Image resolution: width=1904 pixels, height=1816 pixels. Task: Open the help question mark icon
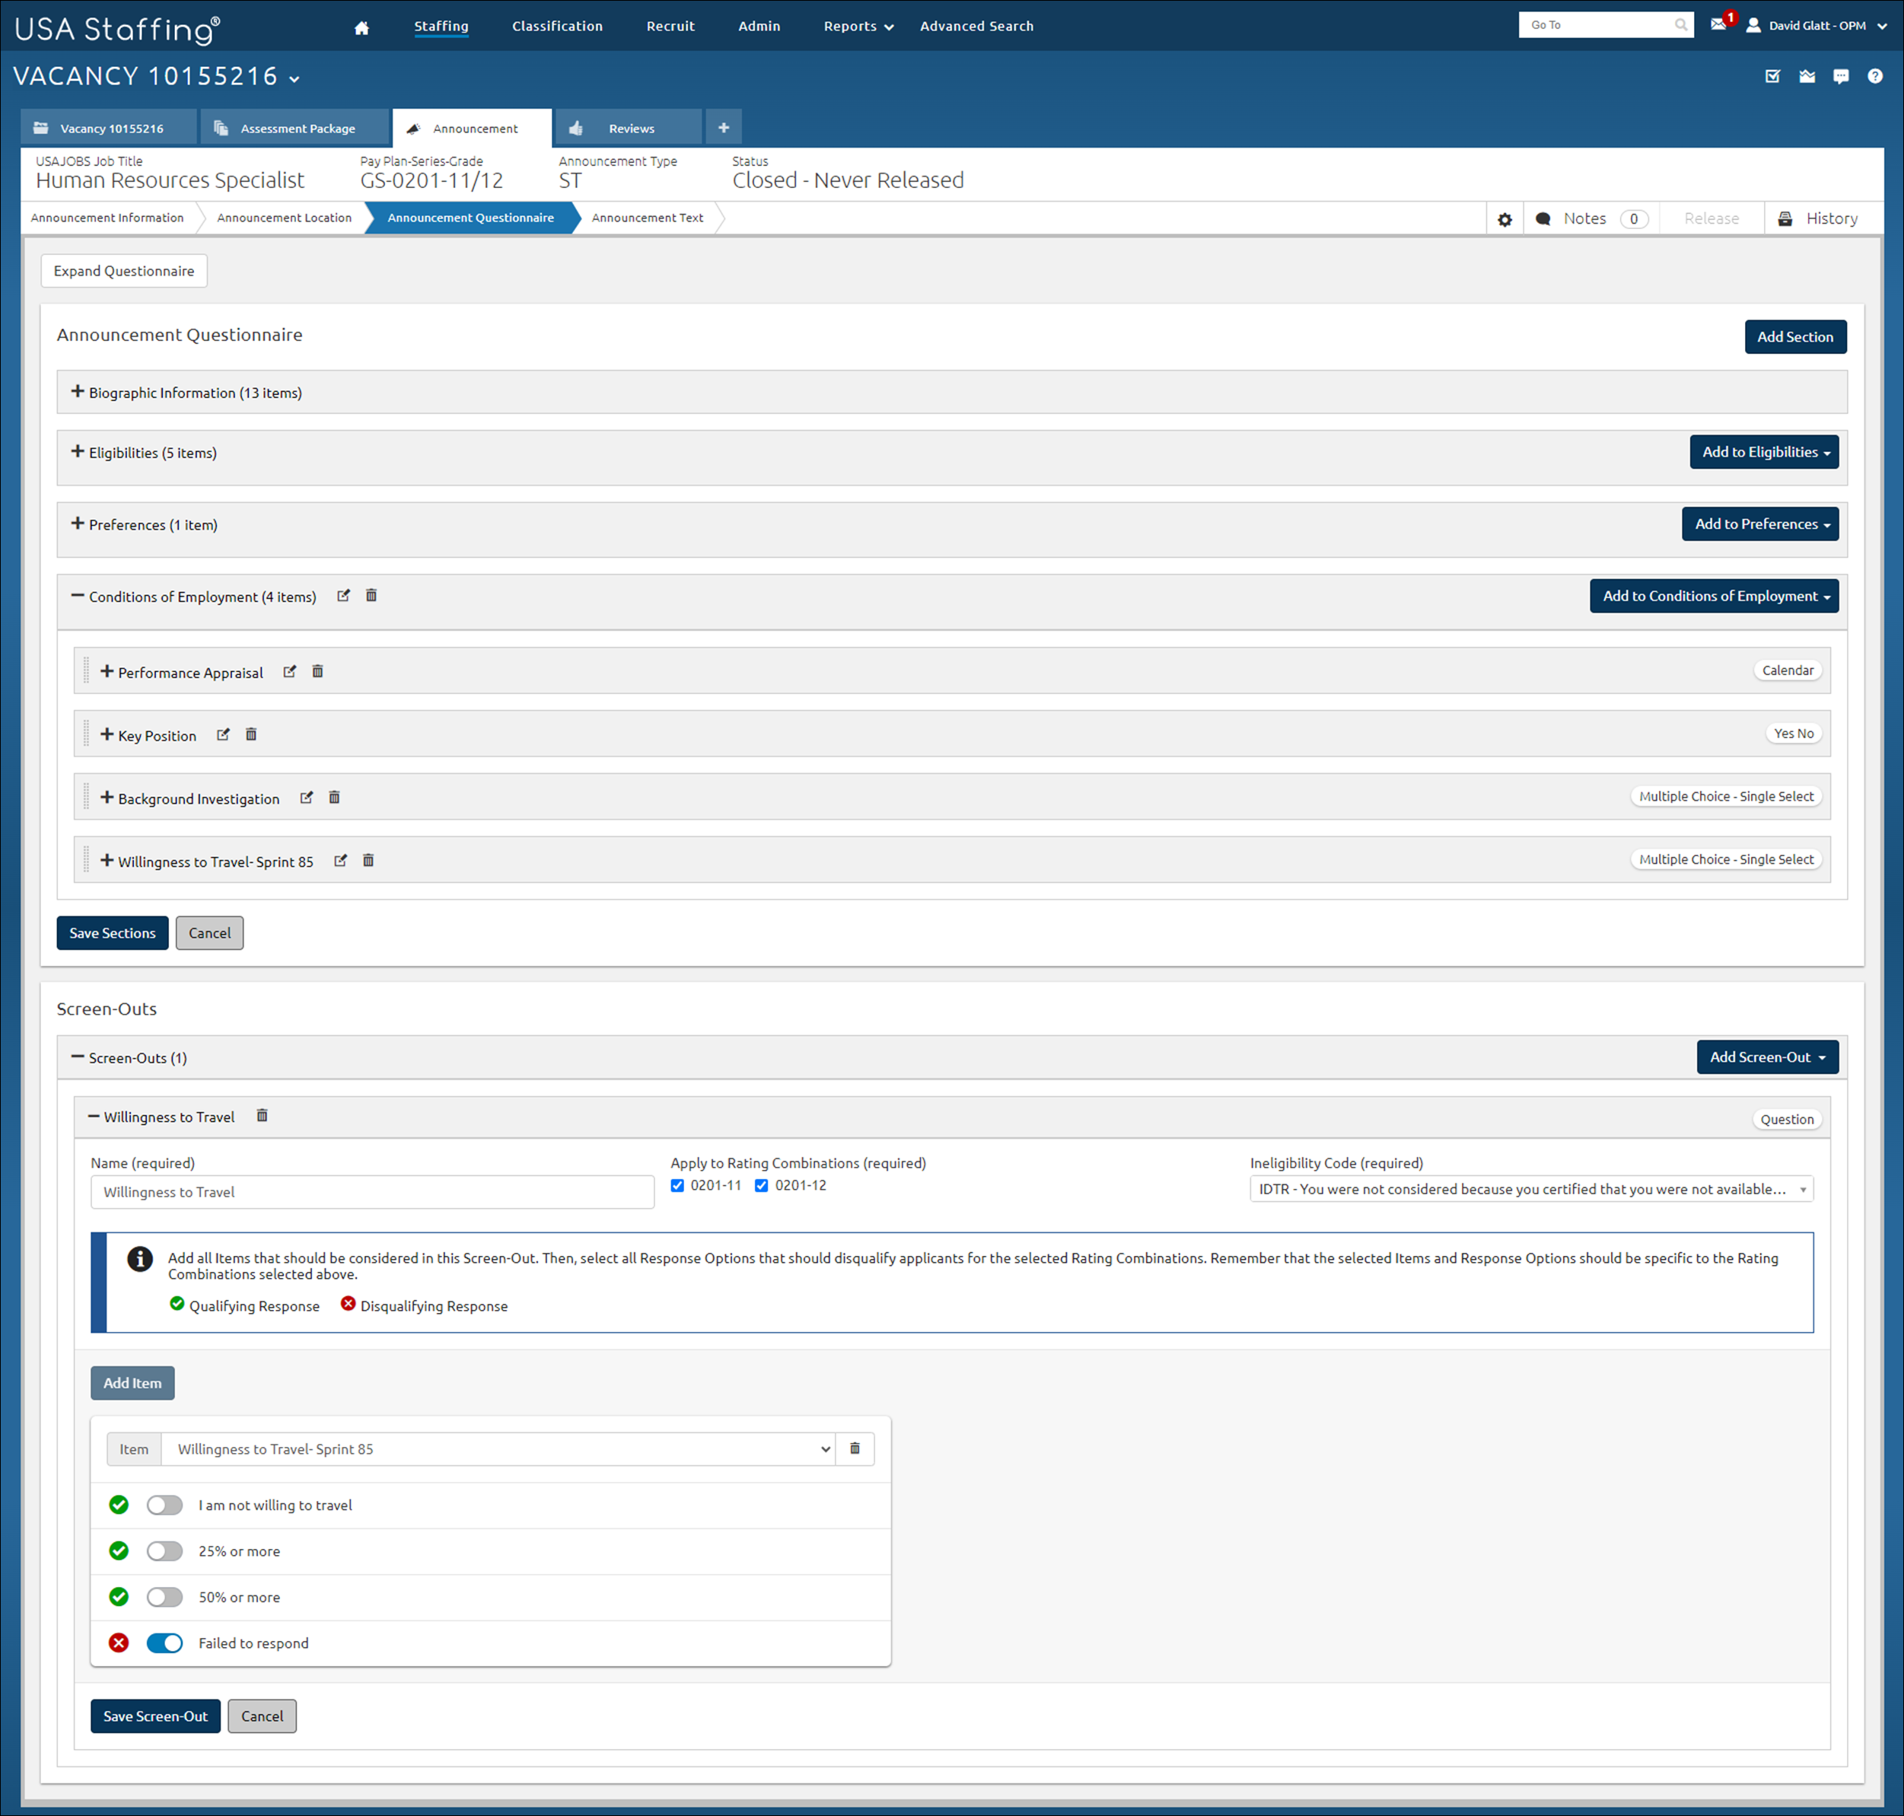point(1875,76)
